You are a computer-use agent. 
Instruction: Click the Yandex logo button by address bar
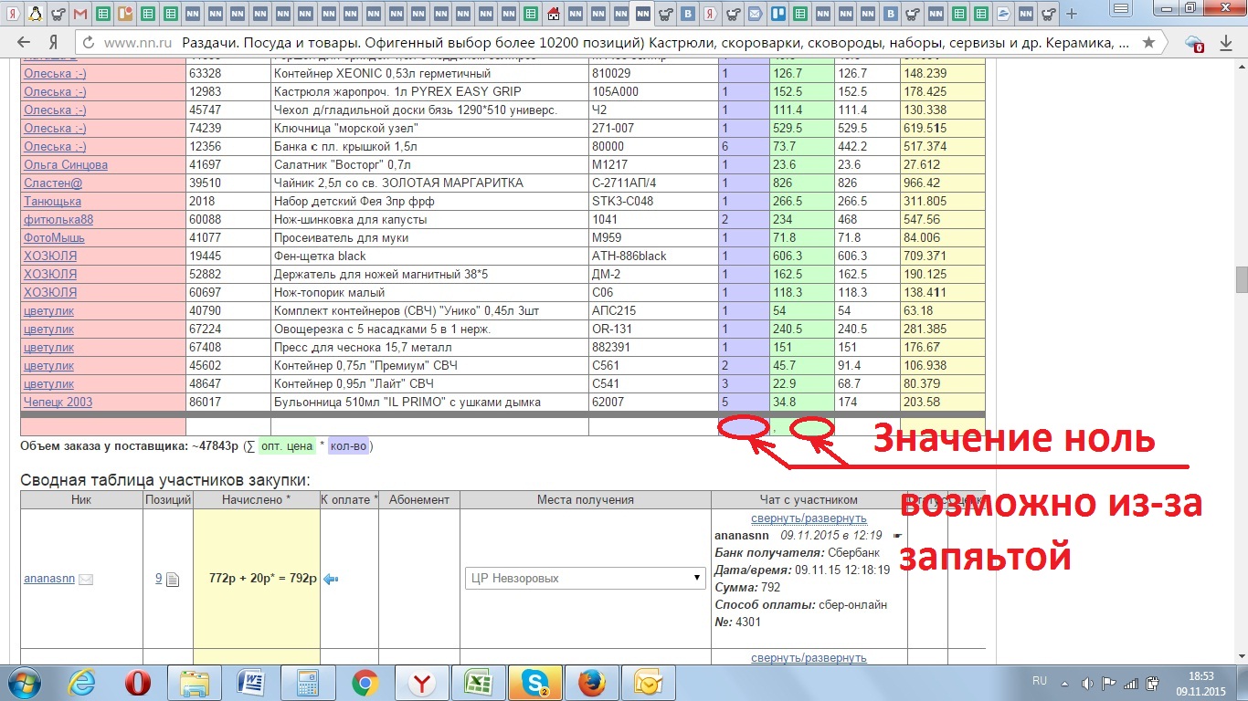click(x=54, y=43)
